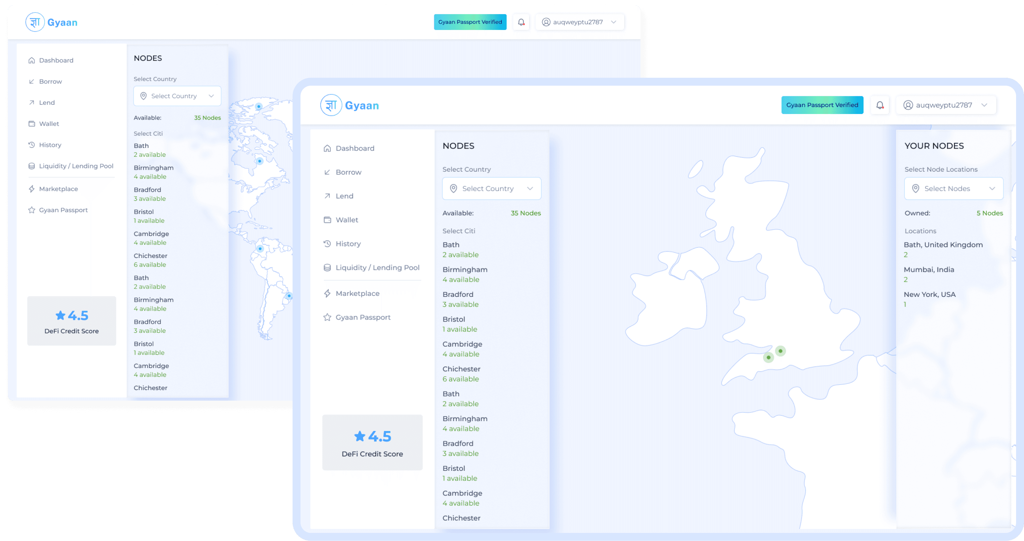Open Gyaan Passport in back window sidebar

[x=58, y=210]
